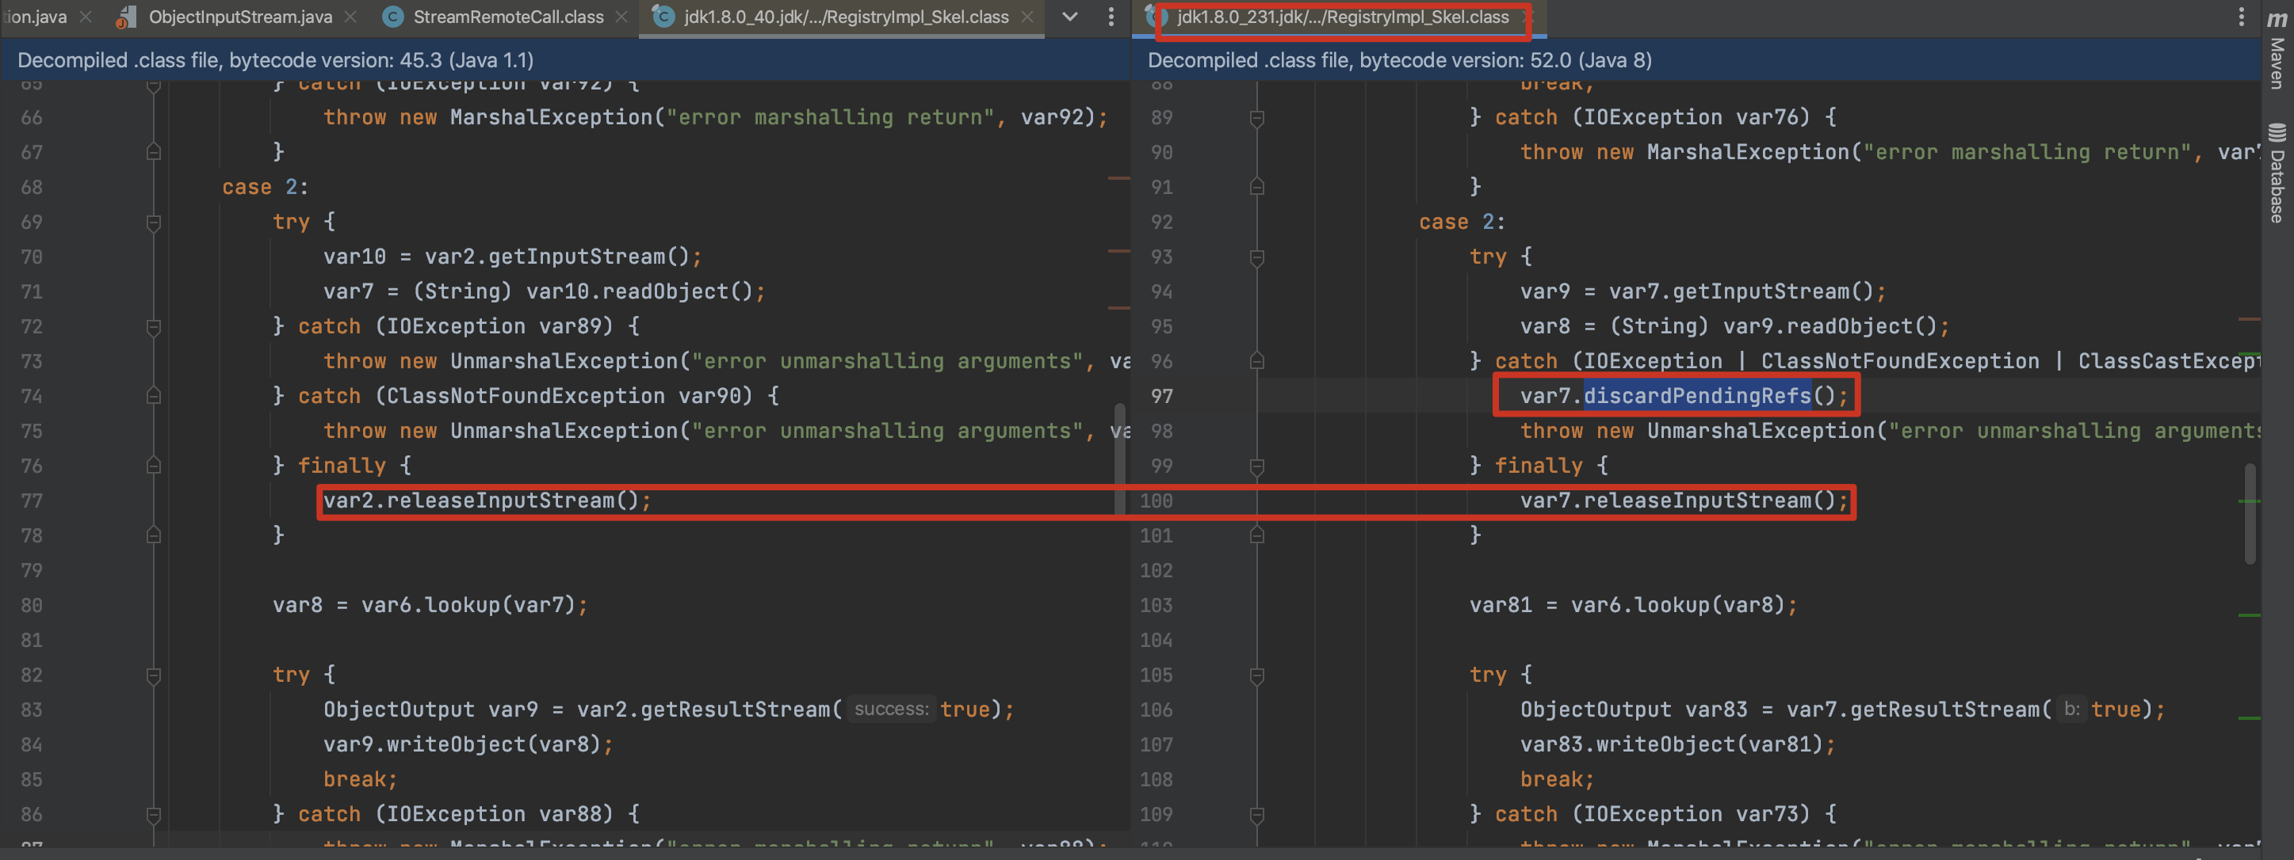Viewport: 2294px width, 860px height.
Task: Click MarshalException on left line 66
Action: click(550, 117)
